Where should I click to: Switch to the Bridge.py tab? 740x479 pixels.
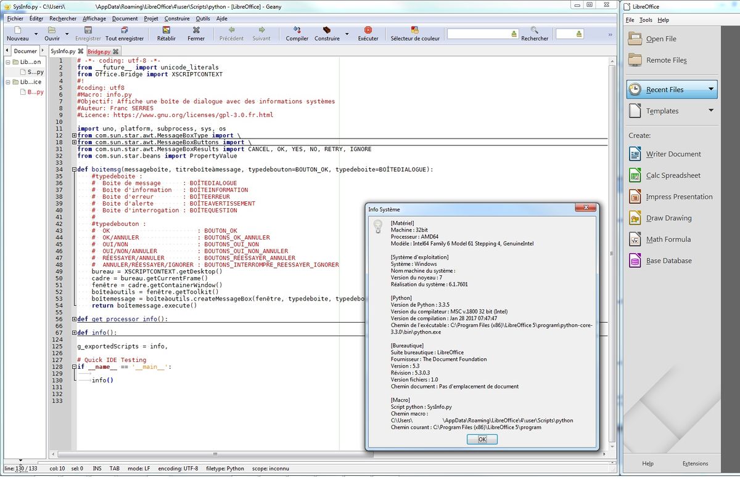click(99, 52)
